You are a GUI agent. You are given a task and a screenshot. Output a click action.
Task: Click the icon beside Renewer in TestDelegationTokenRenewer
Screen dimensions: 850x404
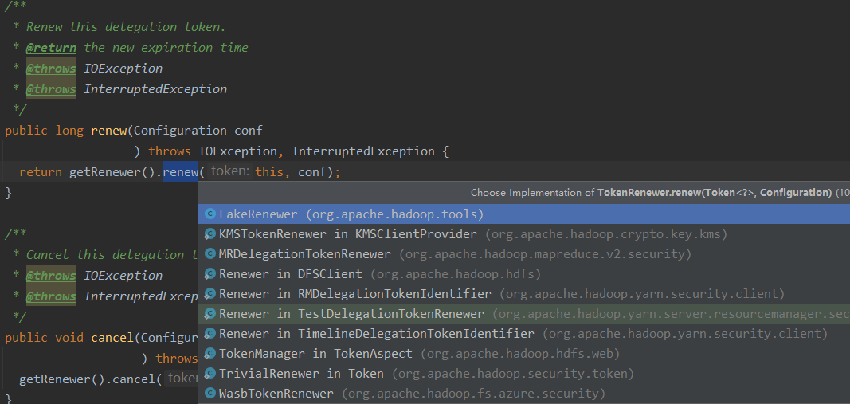click(210, 313)
